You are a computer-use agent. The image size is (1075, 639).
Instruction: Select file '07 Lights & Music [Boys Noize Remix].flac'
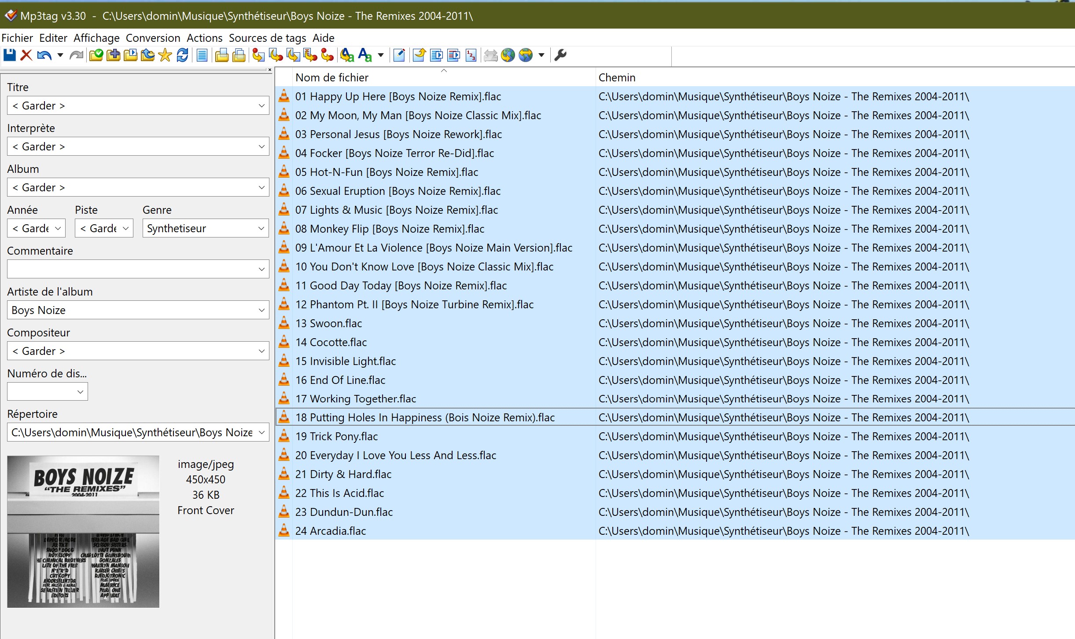tap(396, 210)
